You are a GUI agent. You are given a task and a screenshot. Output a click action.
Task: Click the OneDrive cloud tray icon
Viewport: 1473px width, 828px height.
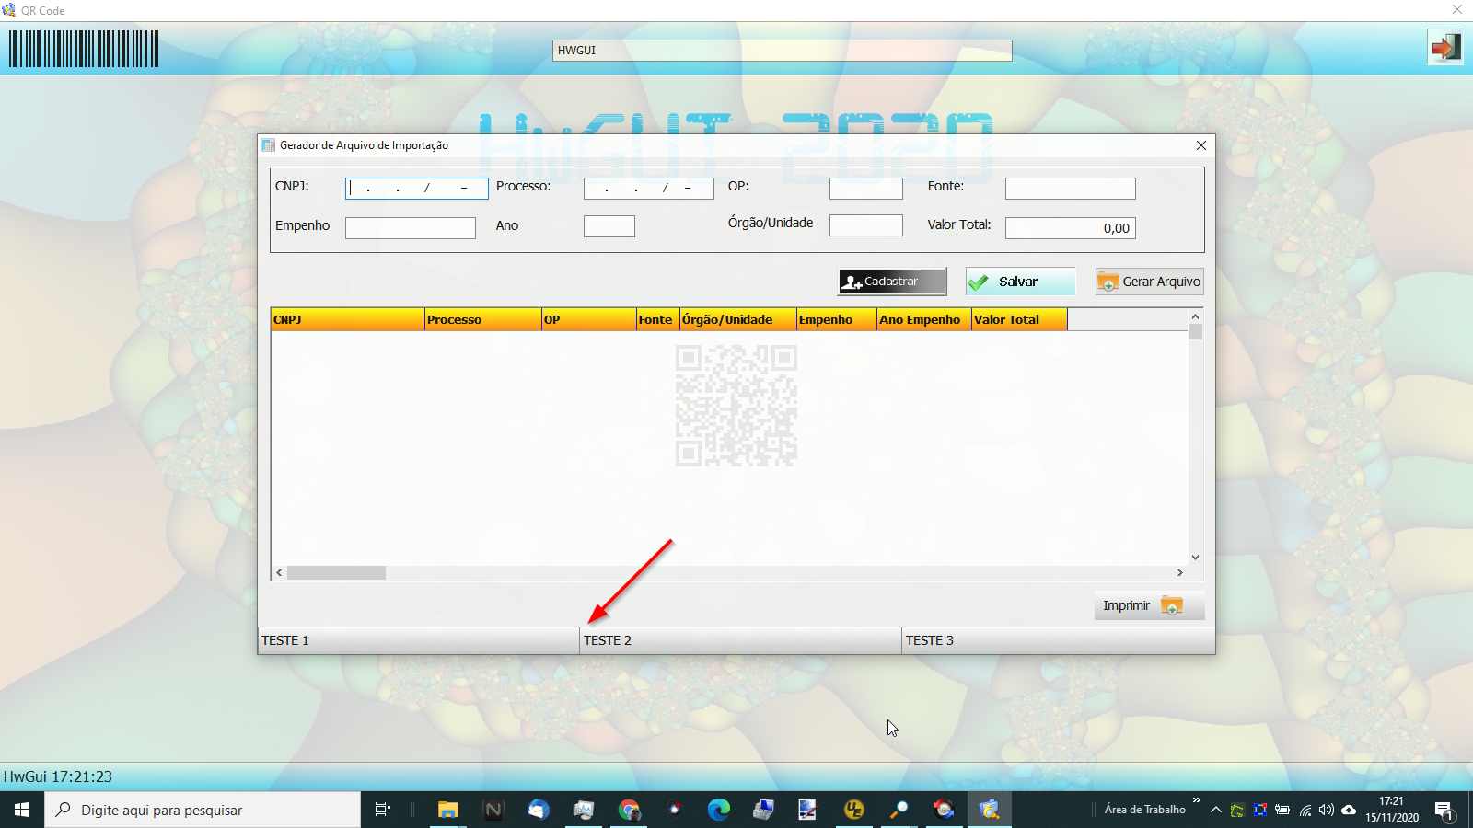1349,810
